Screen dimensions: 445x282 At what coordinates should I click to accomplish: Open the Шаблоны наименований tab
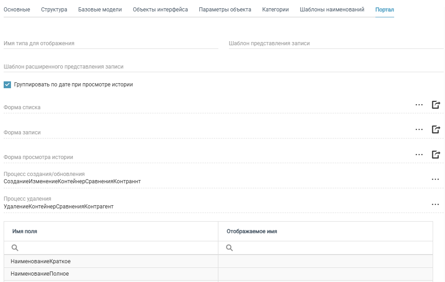[x=332, y=10]
